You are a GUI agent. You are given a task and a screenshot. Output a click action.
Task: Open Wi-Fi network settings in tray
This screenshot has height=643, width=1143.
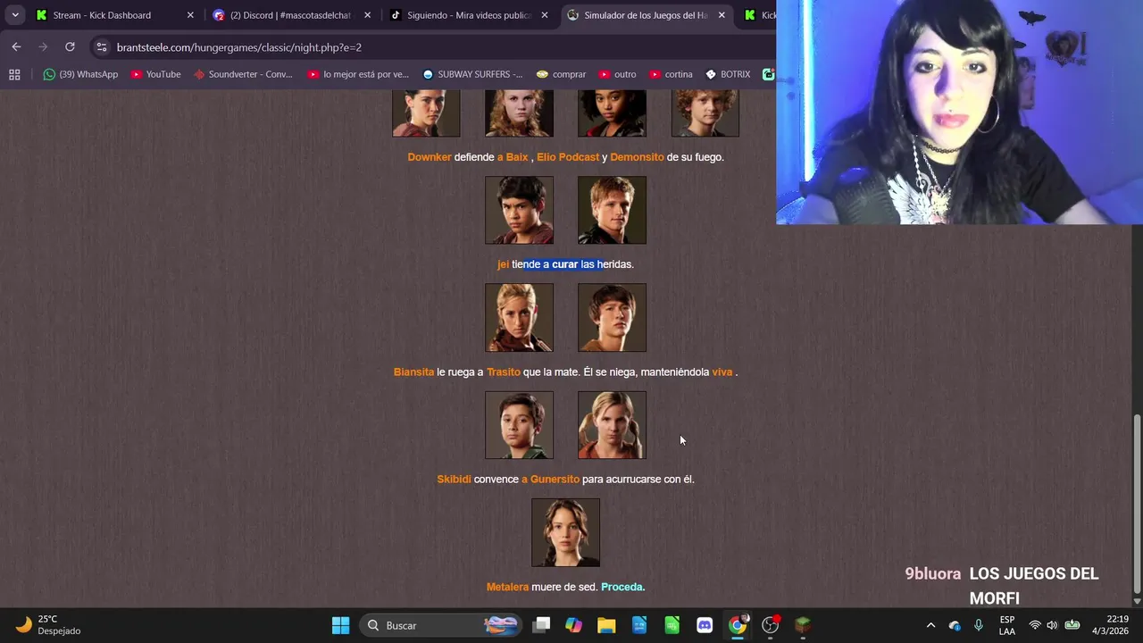tap(1035, 625)
